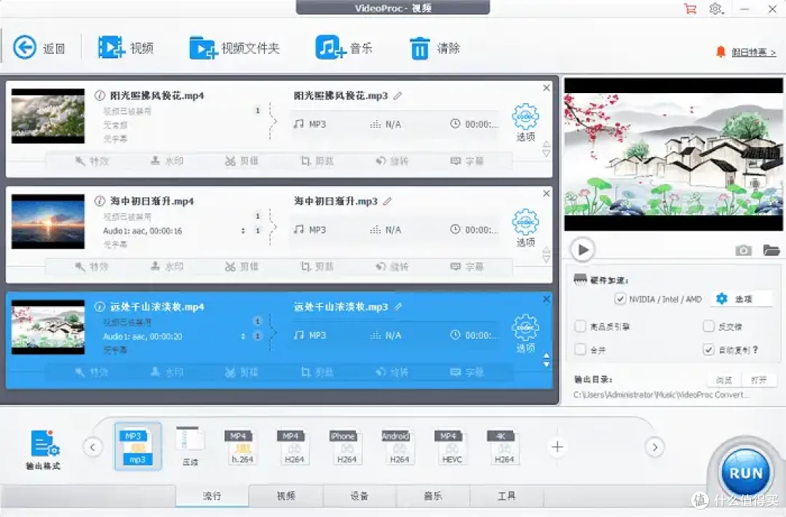
Task: Select the 远处千山浓淡妆.mp4 thumbnail
Action: pyautogui.click(x=48, y=327)
